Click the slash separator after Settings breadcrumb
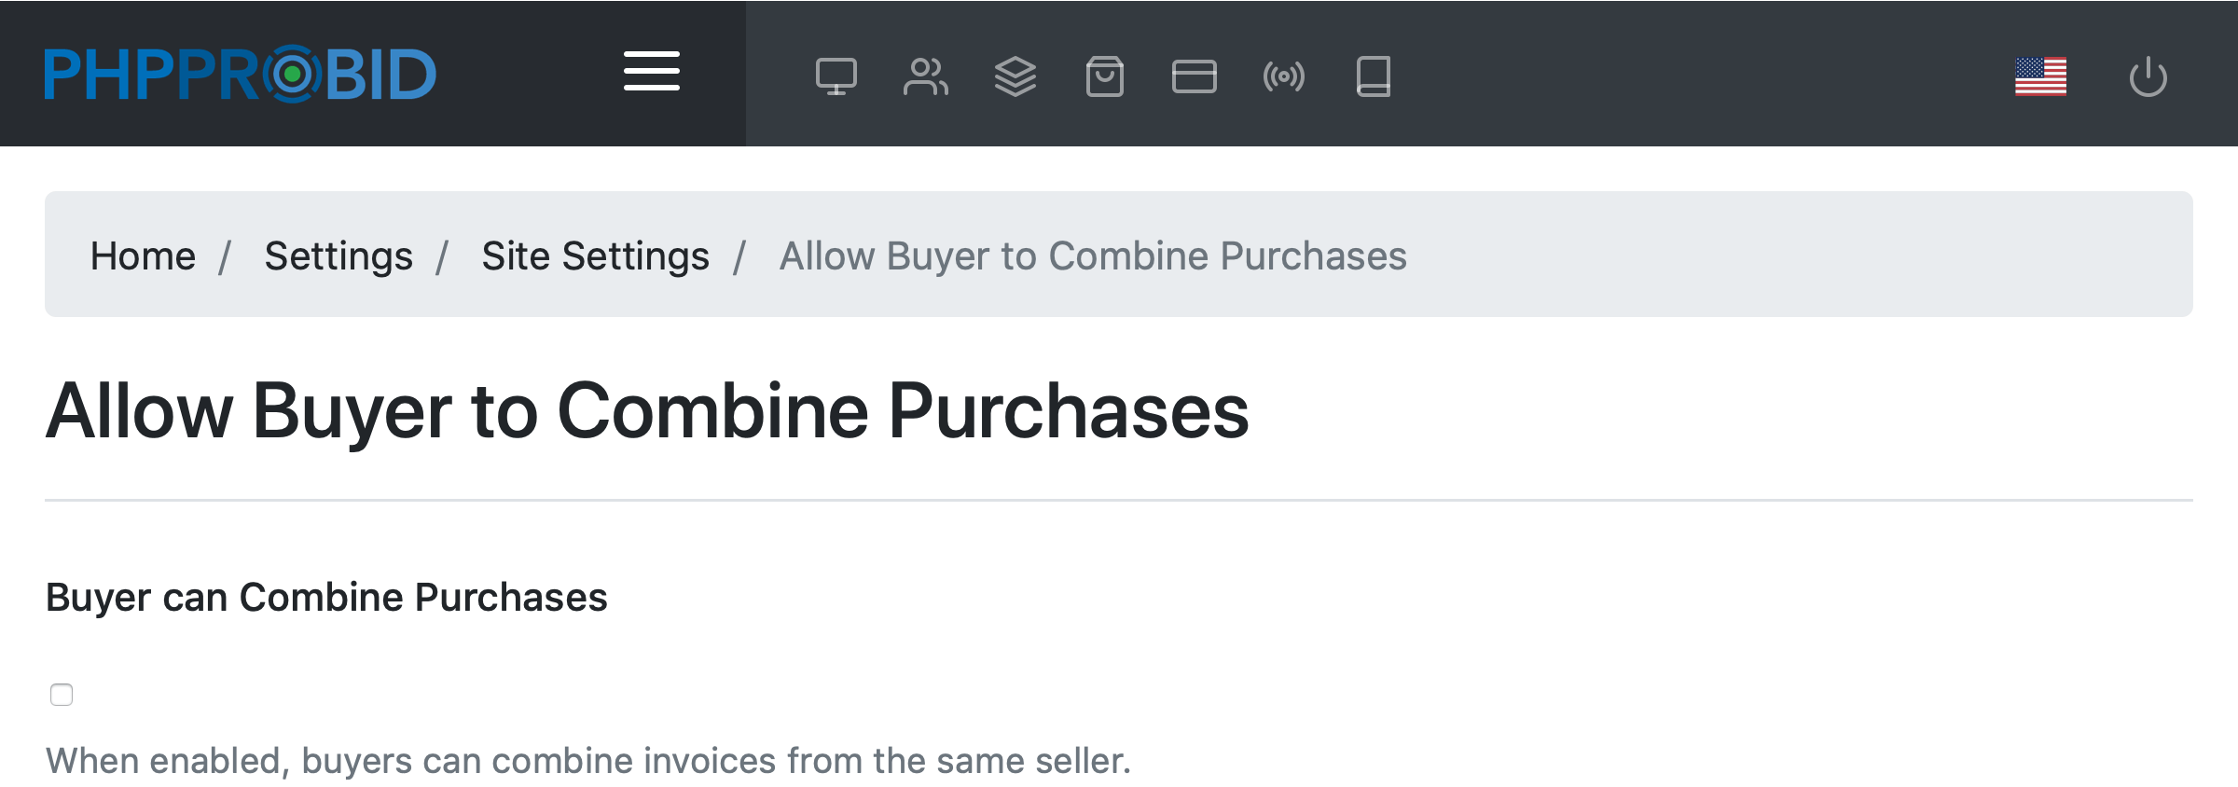 pyautogui.click(x=443, y=256)
